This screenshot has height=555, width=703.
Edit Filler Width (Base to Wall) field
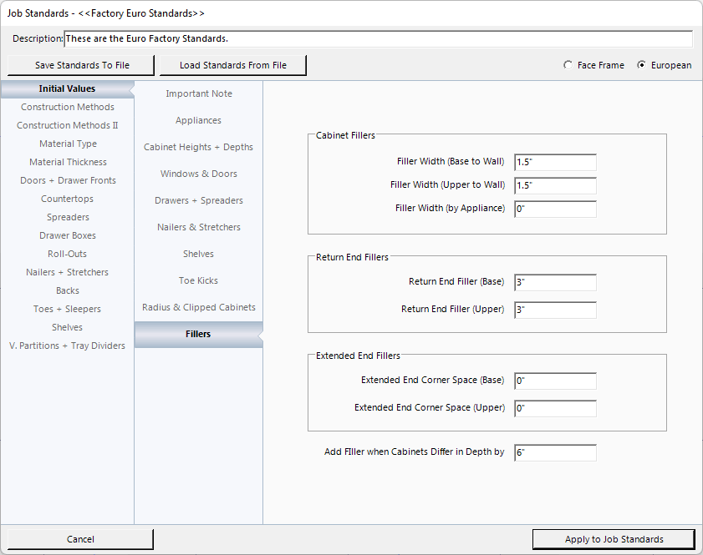point(555,162)
